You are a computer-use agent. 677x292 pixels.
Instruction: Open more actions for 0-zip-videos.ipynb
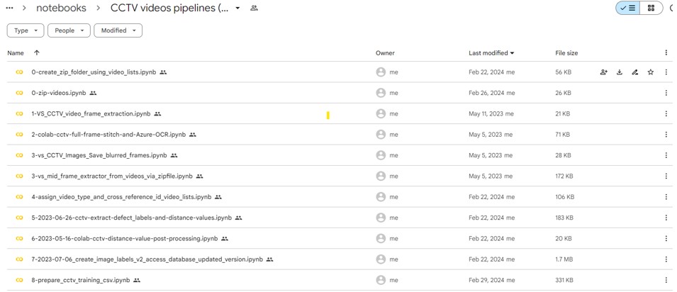pyautogui.click(x=666, y=93)
